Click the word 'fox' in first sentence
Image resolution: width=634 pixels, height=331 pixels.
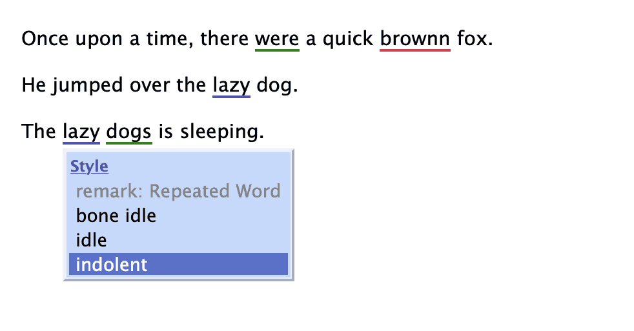pyautogui.click(x=471, y=39)
